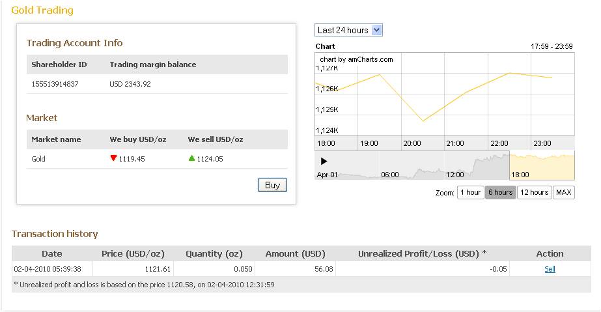Click the Gold market name row
The width and height of the screenshot is (601, 312).
[x=157, y=159]
